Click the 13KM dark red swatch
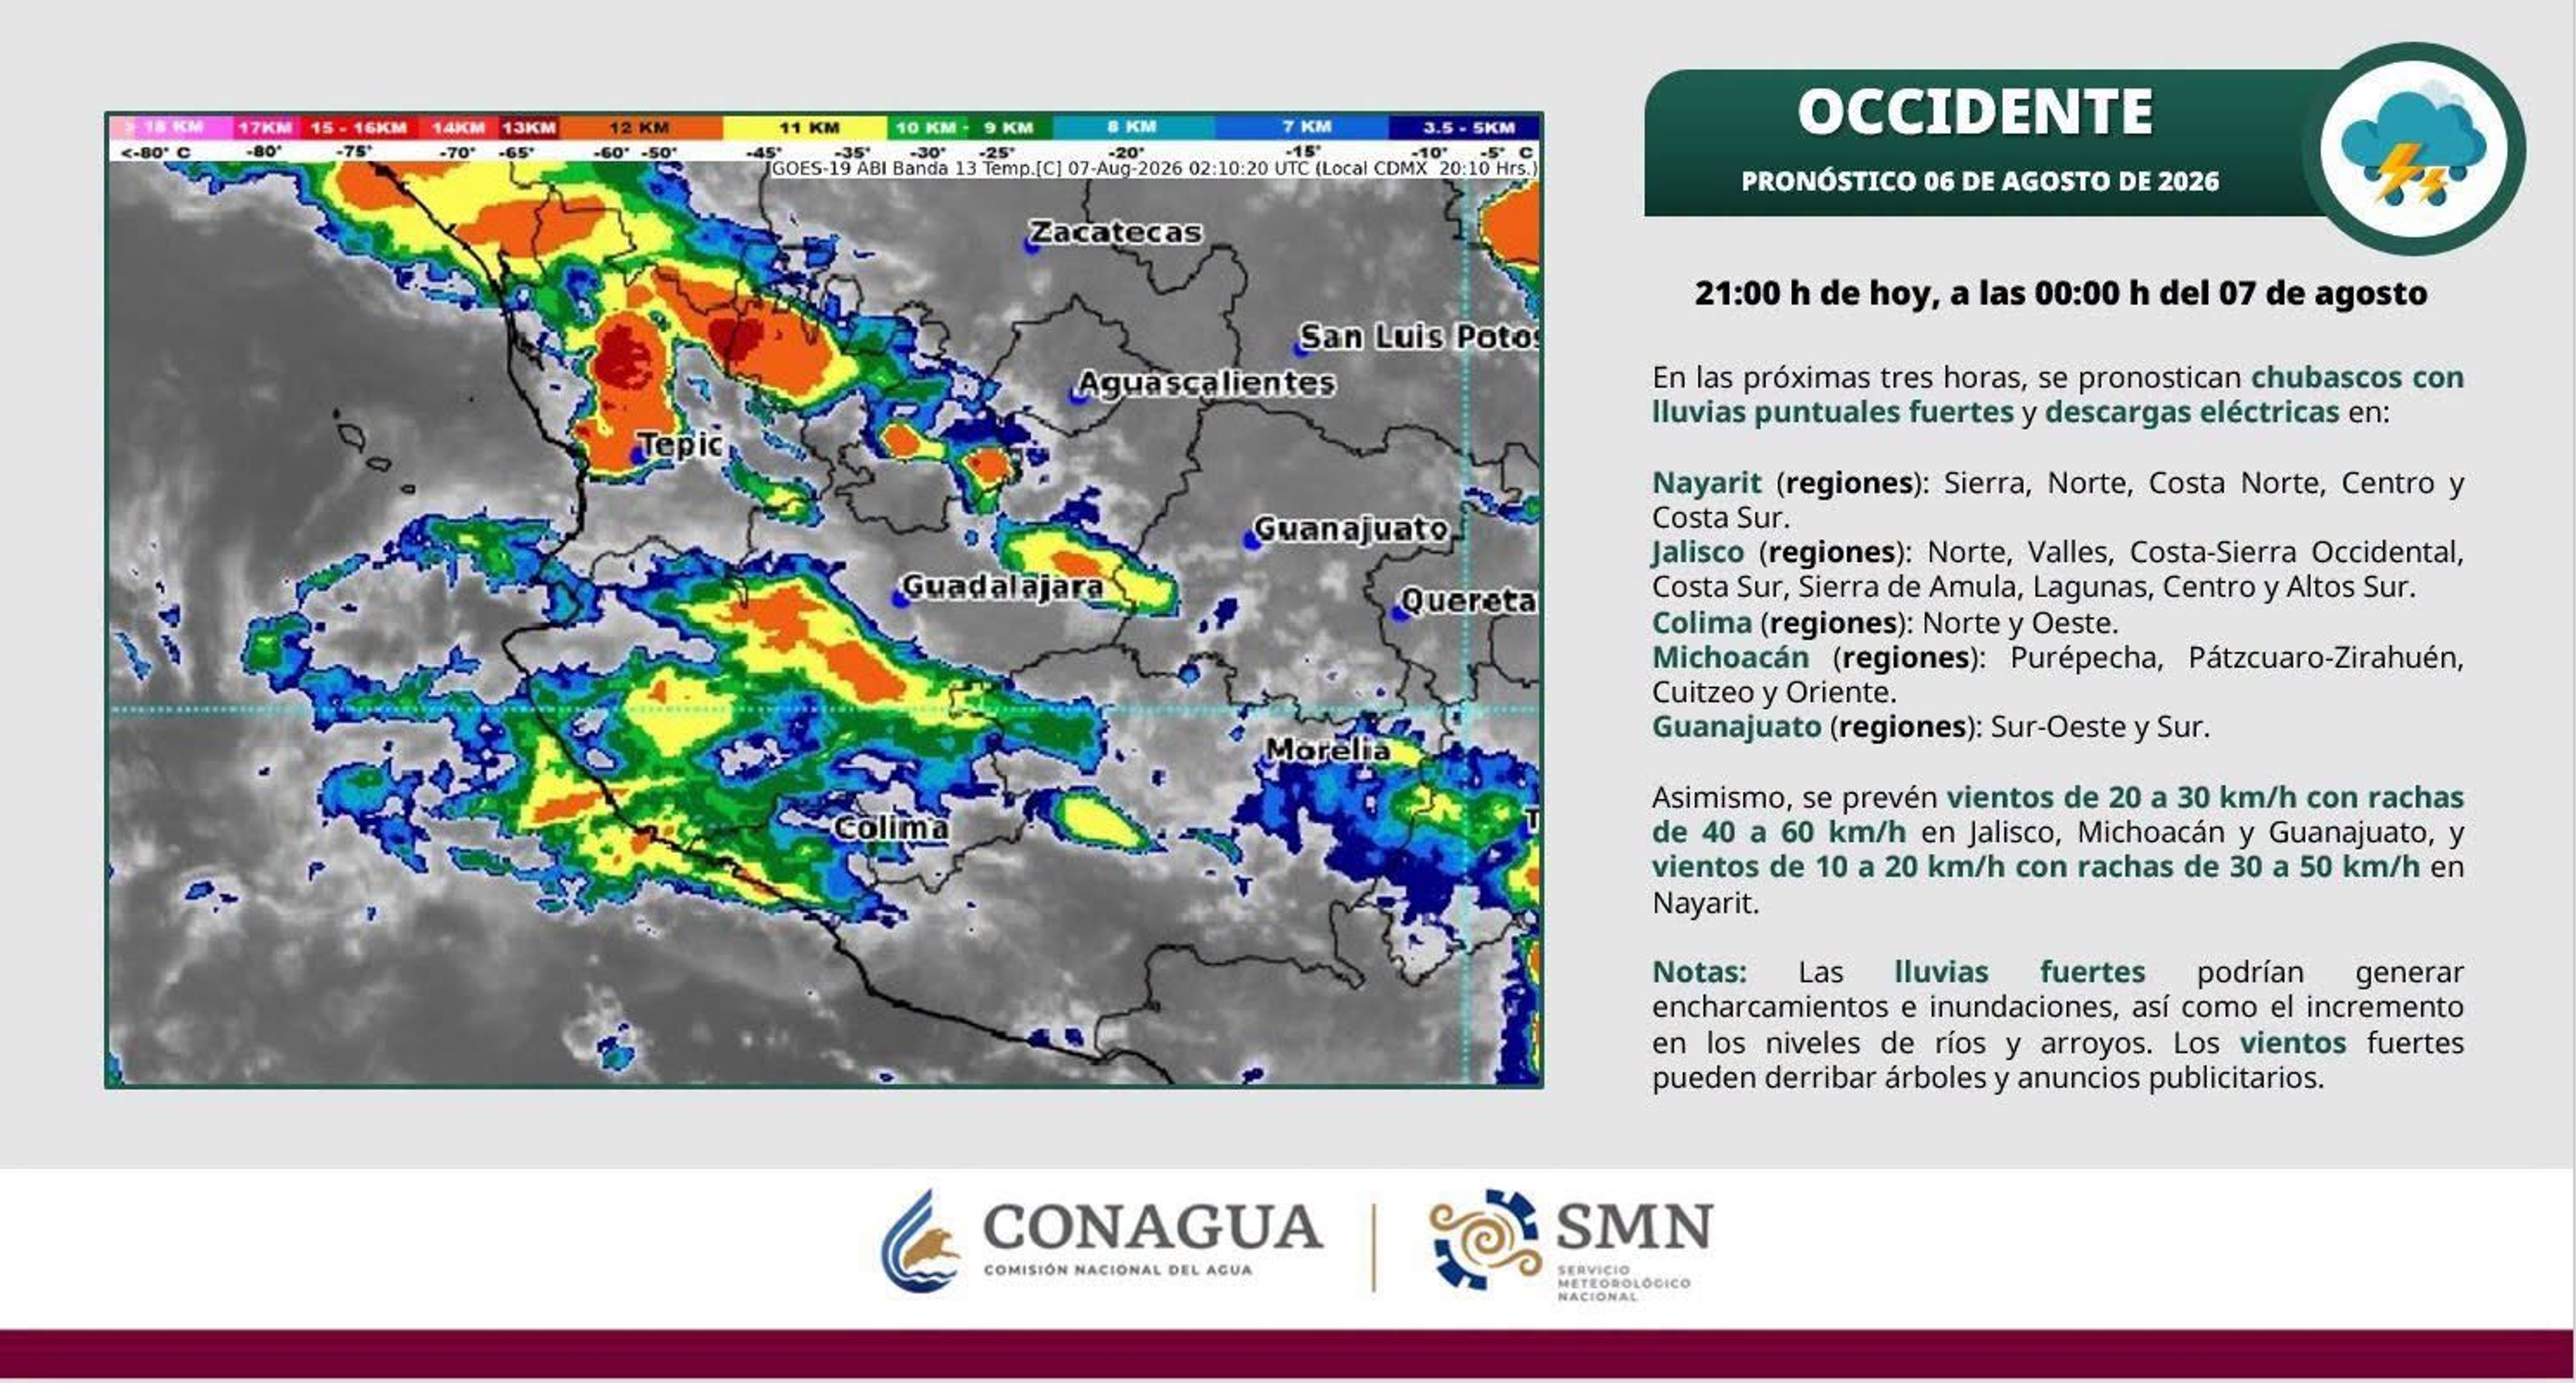 pyautogui.click(x=529, y=127)
